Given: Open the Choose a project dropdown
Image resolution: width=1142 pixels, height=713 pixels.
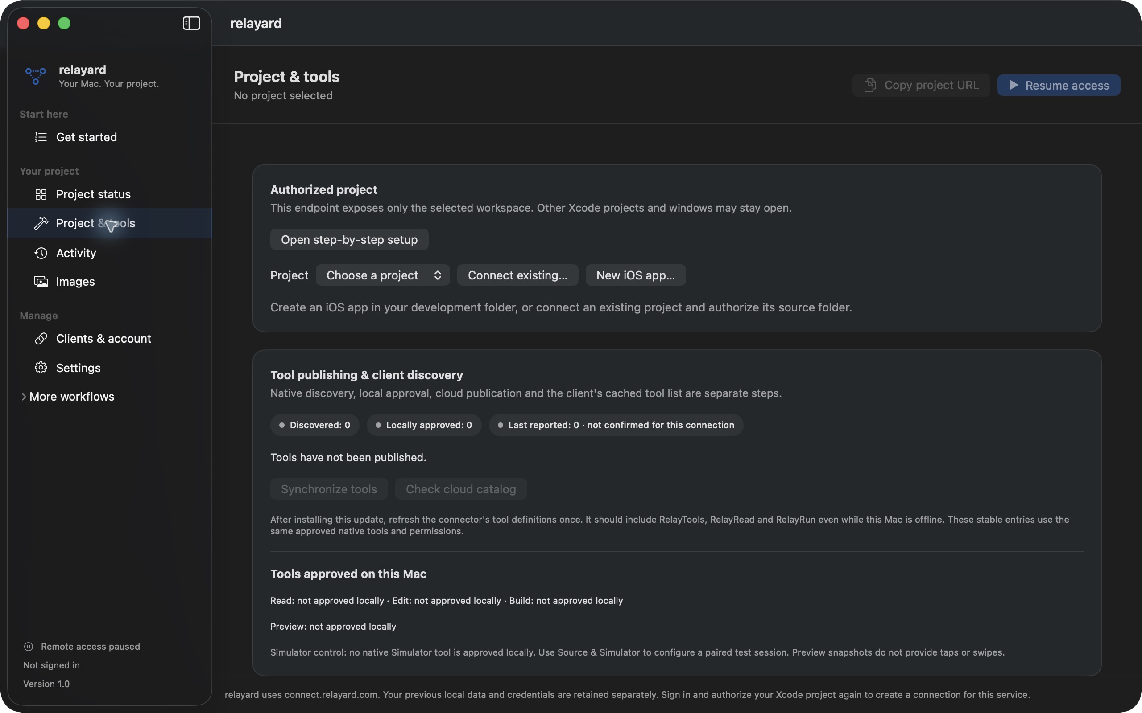Looking at the screenshot, I should point(383,275).
